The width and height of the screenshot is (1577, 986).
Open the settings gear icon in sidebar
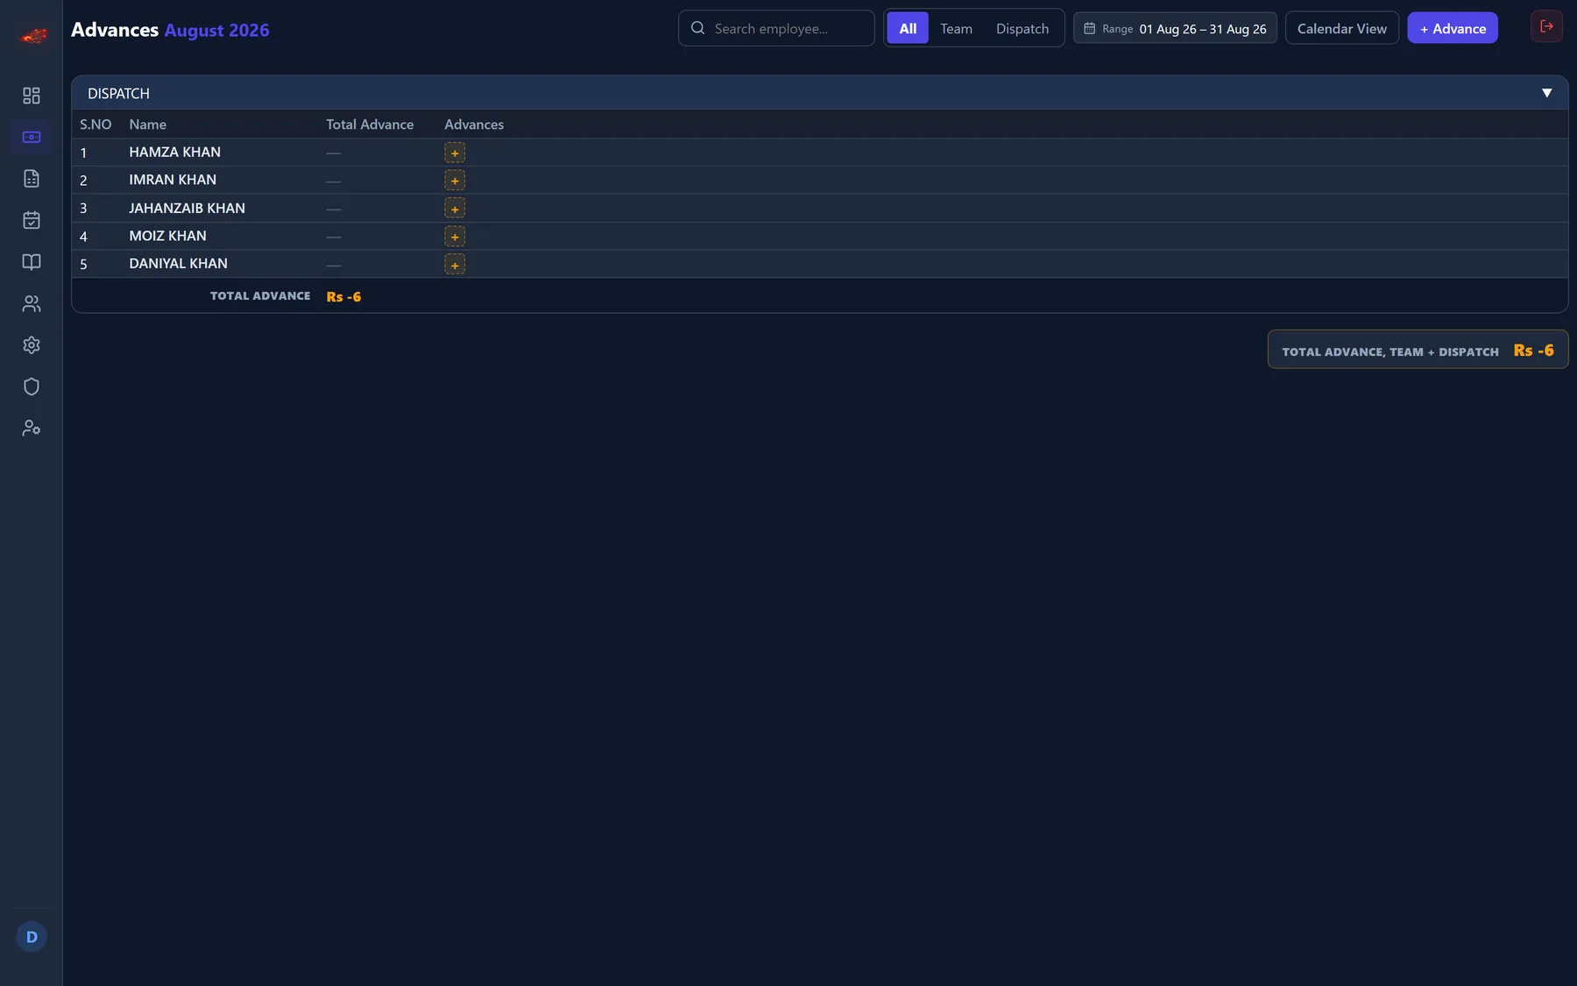coord(32,345)
